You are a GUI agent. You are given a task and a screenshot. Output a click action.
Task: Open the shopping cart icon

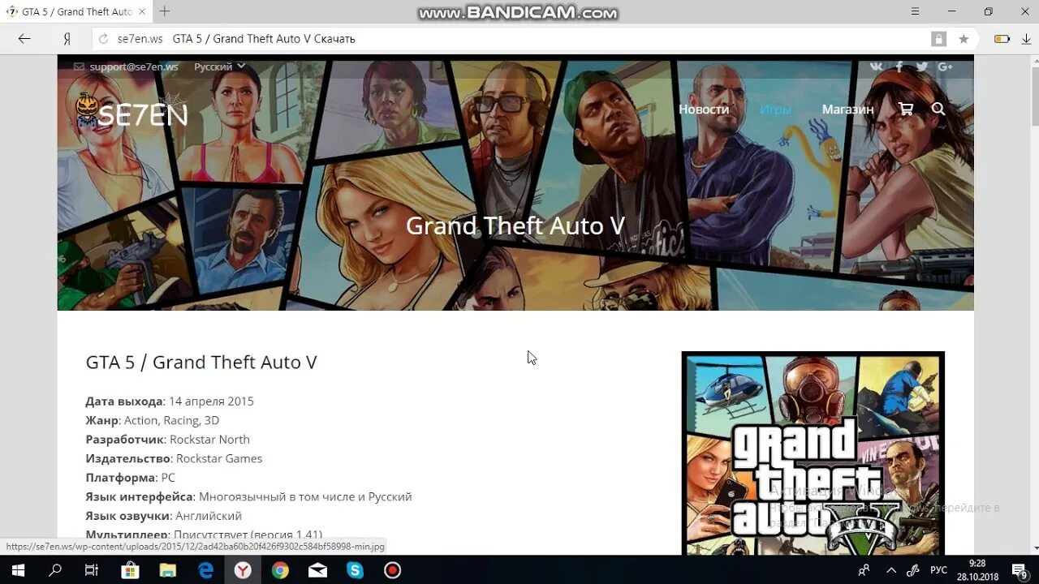(905, 108)
